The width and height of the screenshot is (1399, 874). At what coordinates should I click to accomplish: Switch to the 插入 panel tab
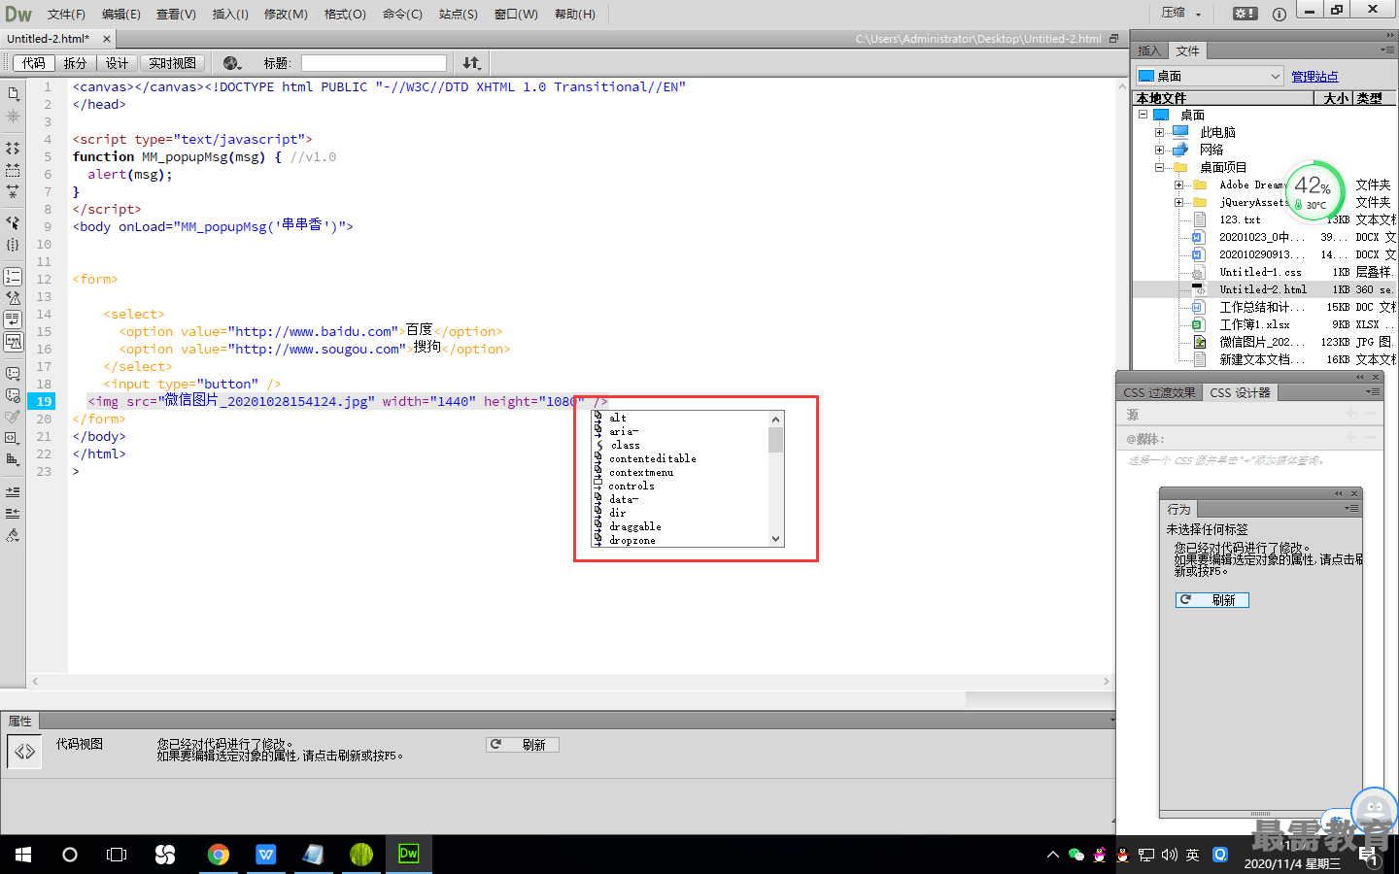click(1149, 50)
